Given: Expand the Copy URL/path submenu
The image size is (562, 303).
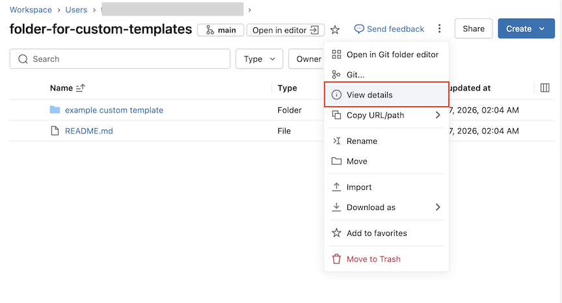Looking at the screenshot, I should (x=386, y=115).
